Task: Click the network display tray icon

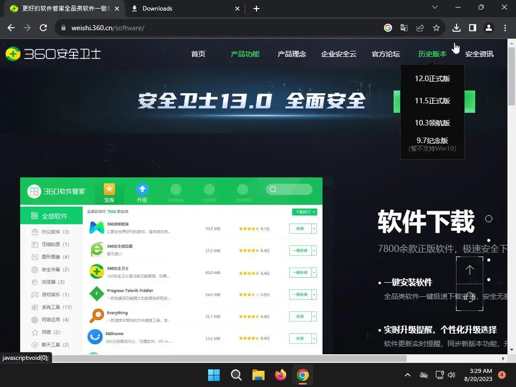Action: pos(439,375)
